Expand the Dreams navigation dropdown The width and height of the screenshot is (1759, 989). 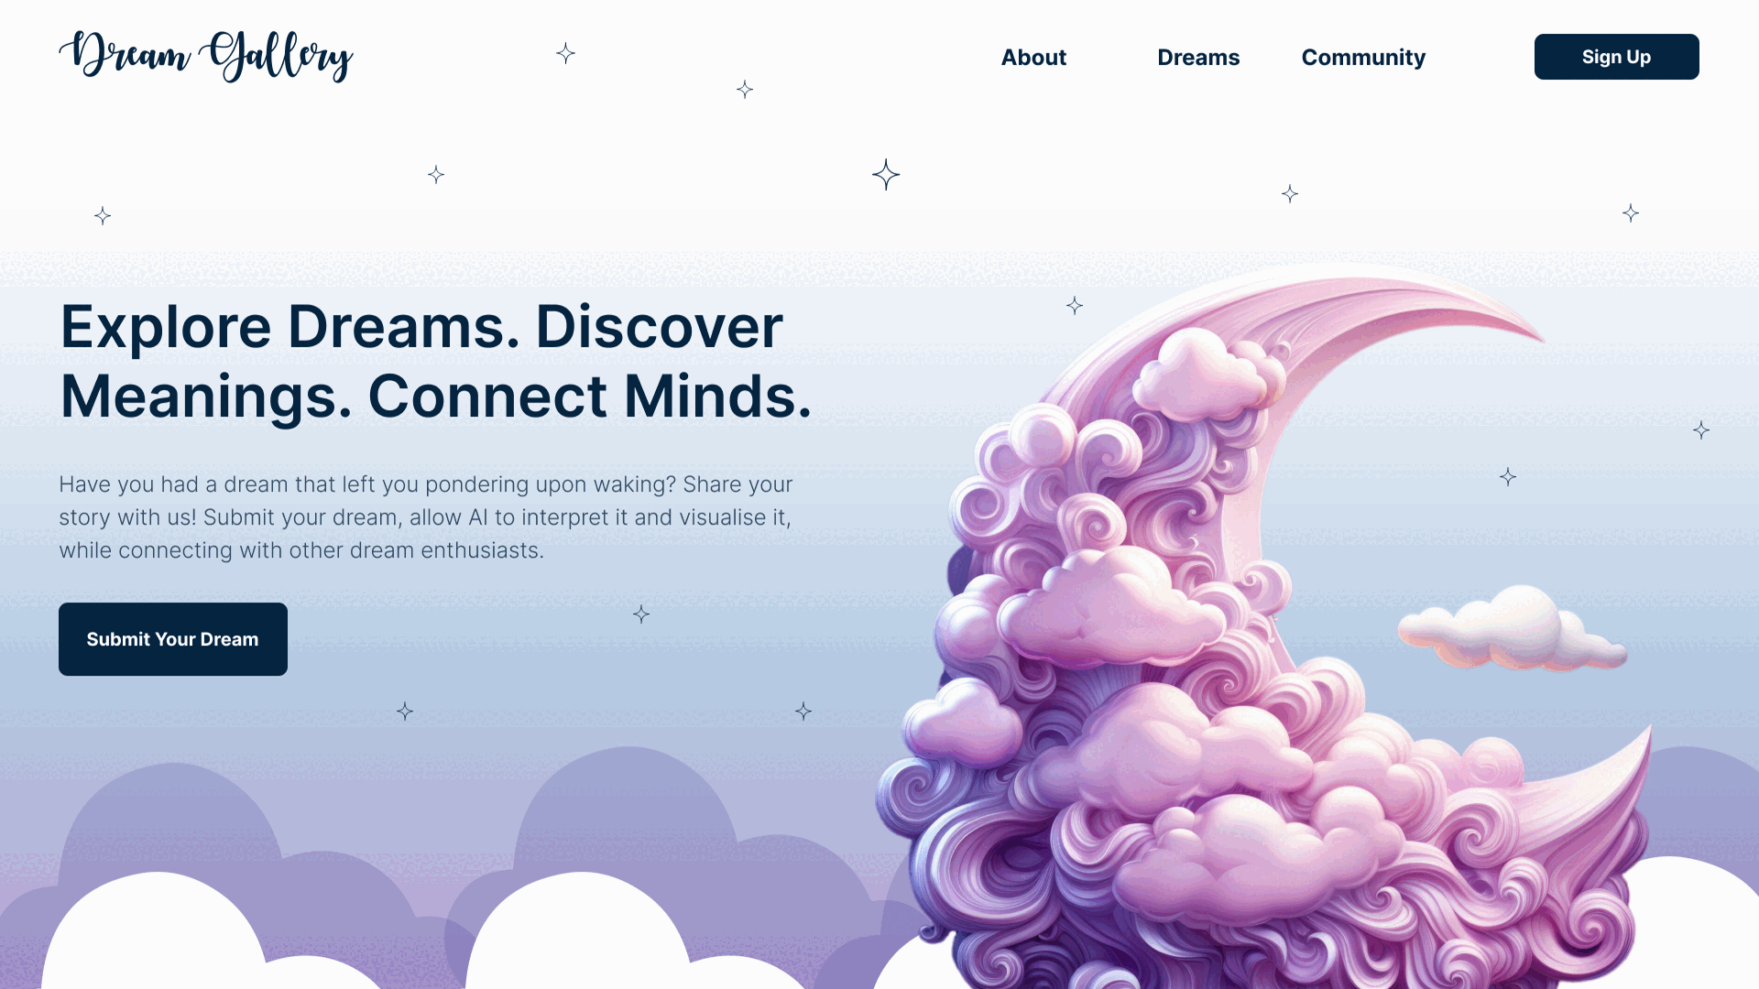click(x=1197, y=57)
